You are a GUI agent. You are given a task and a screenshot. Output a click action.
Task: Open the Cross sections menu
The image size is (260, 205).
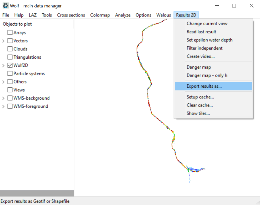[x=71, y=15]
